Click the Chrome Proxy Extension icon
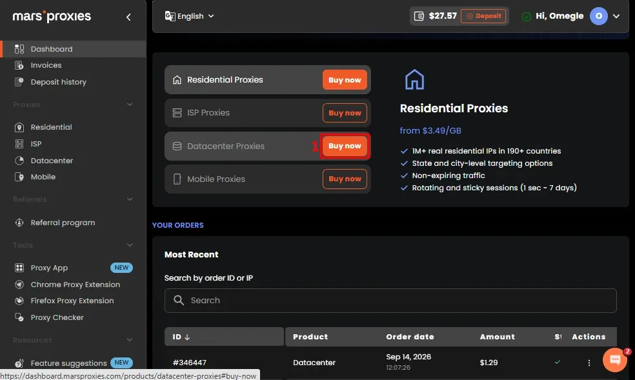 point(19,285)
